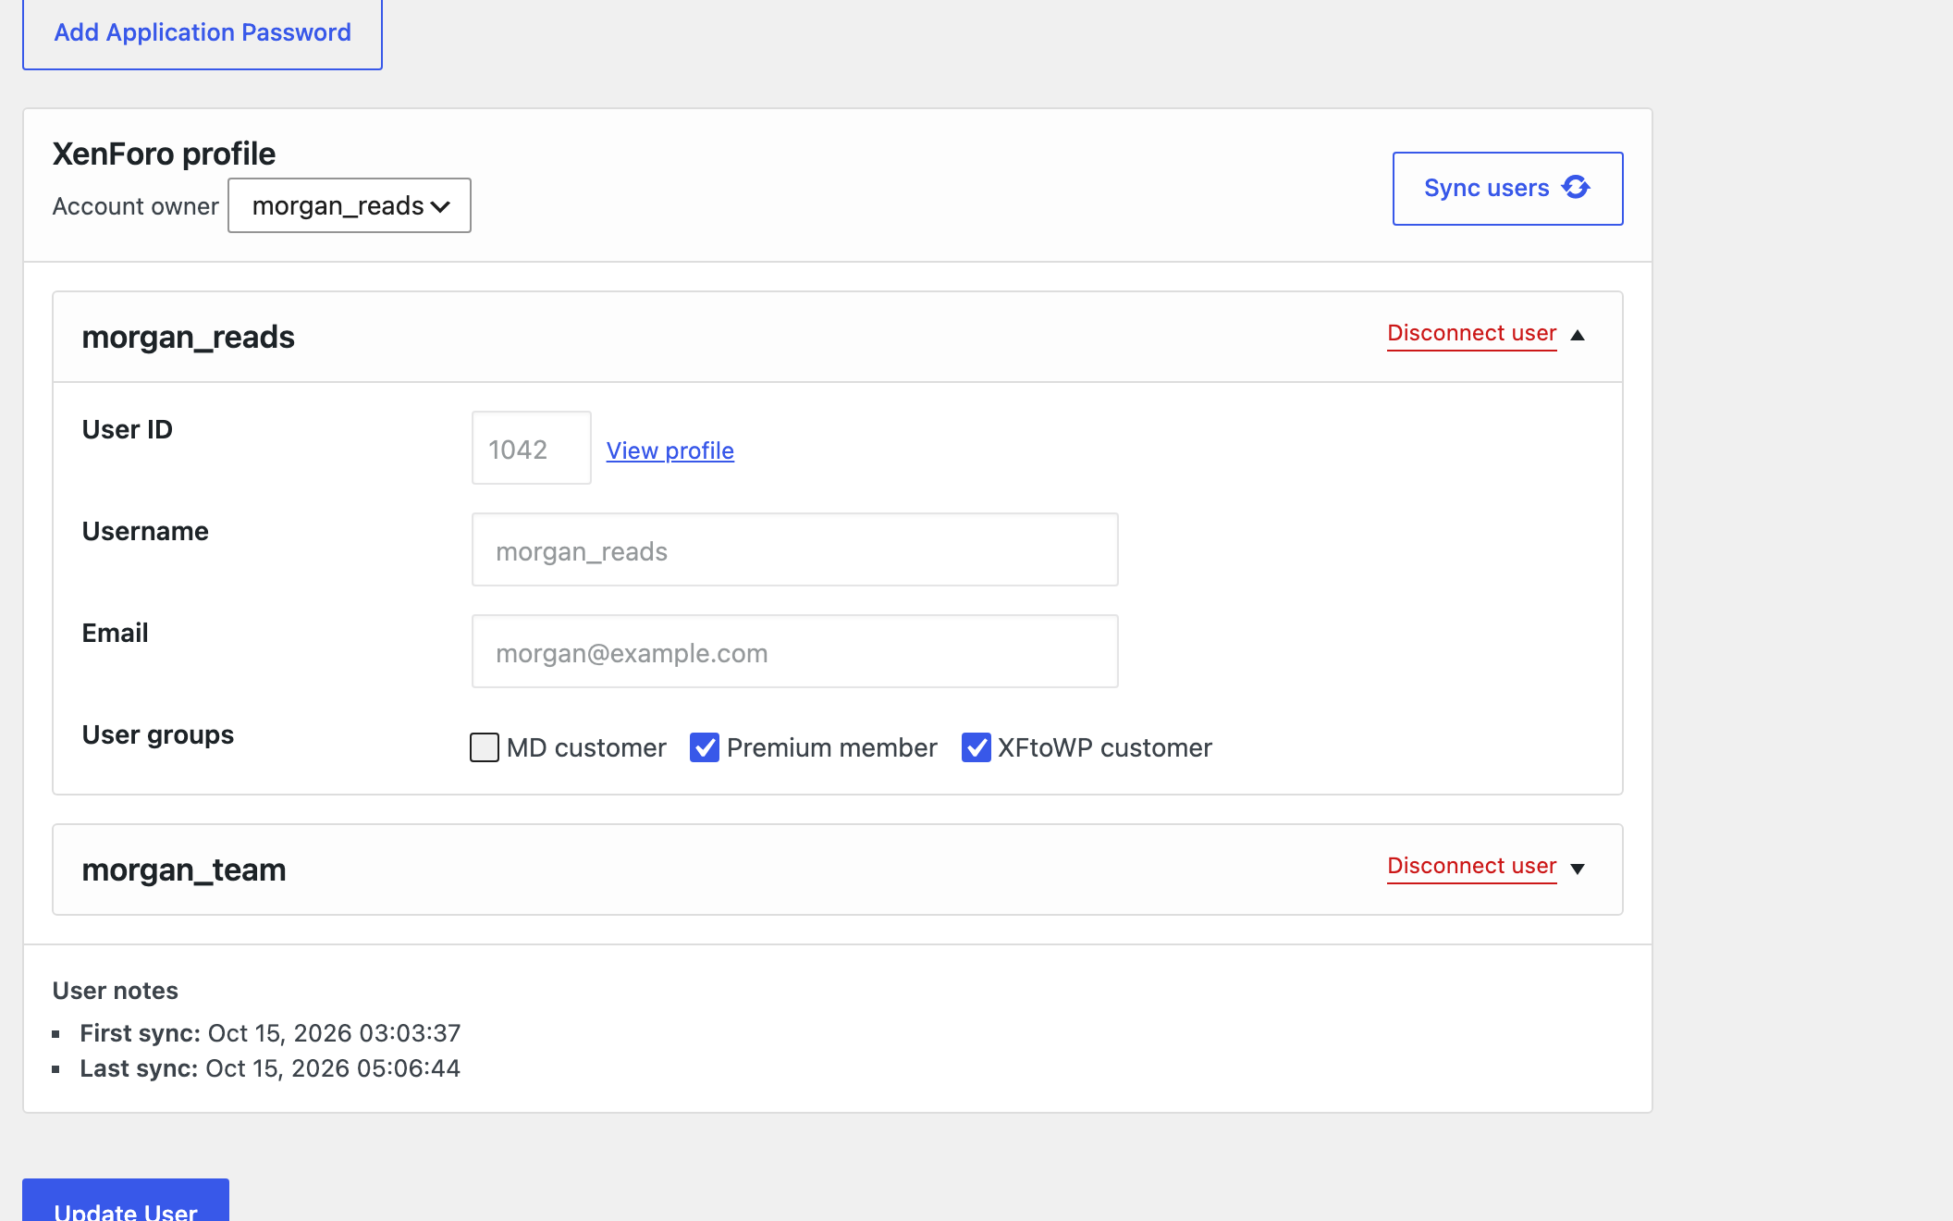The width and height of the screenshot is (1953, 1221).
Task: Click the Email label text
Action: [115, 633]
